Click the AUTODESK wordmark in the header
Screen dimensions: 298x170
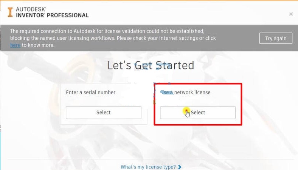(33, 8)
